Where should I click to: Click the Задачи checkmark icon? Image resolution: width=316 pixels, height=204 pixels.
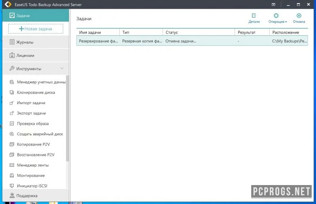point(12,15)
